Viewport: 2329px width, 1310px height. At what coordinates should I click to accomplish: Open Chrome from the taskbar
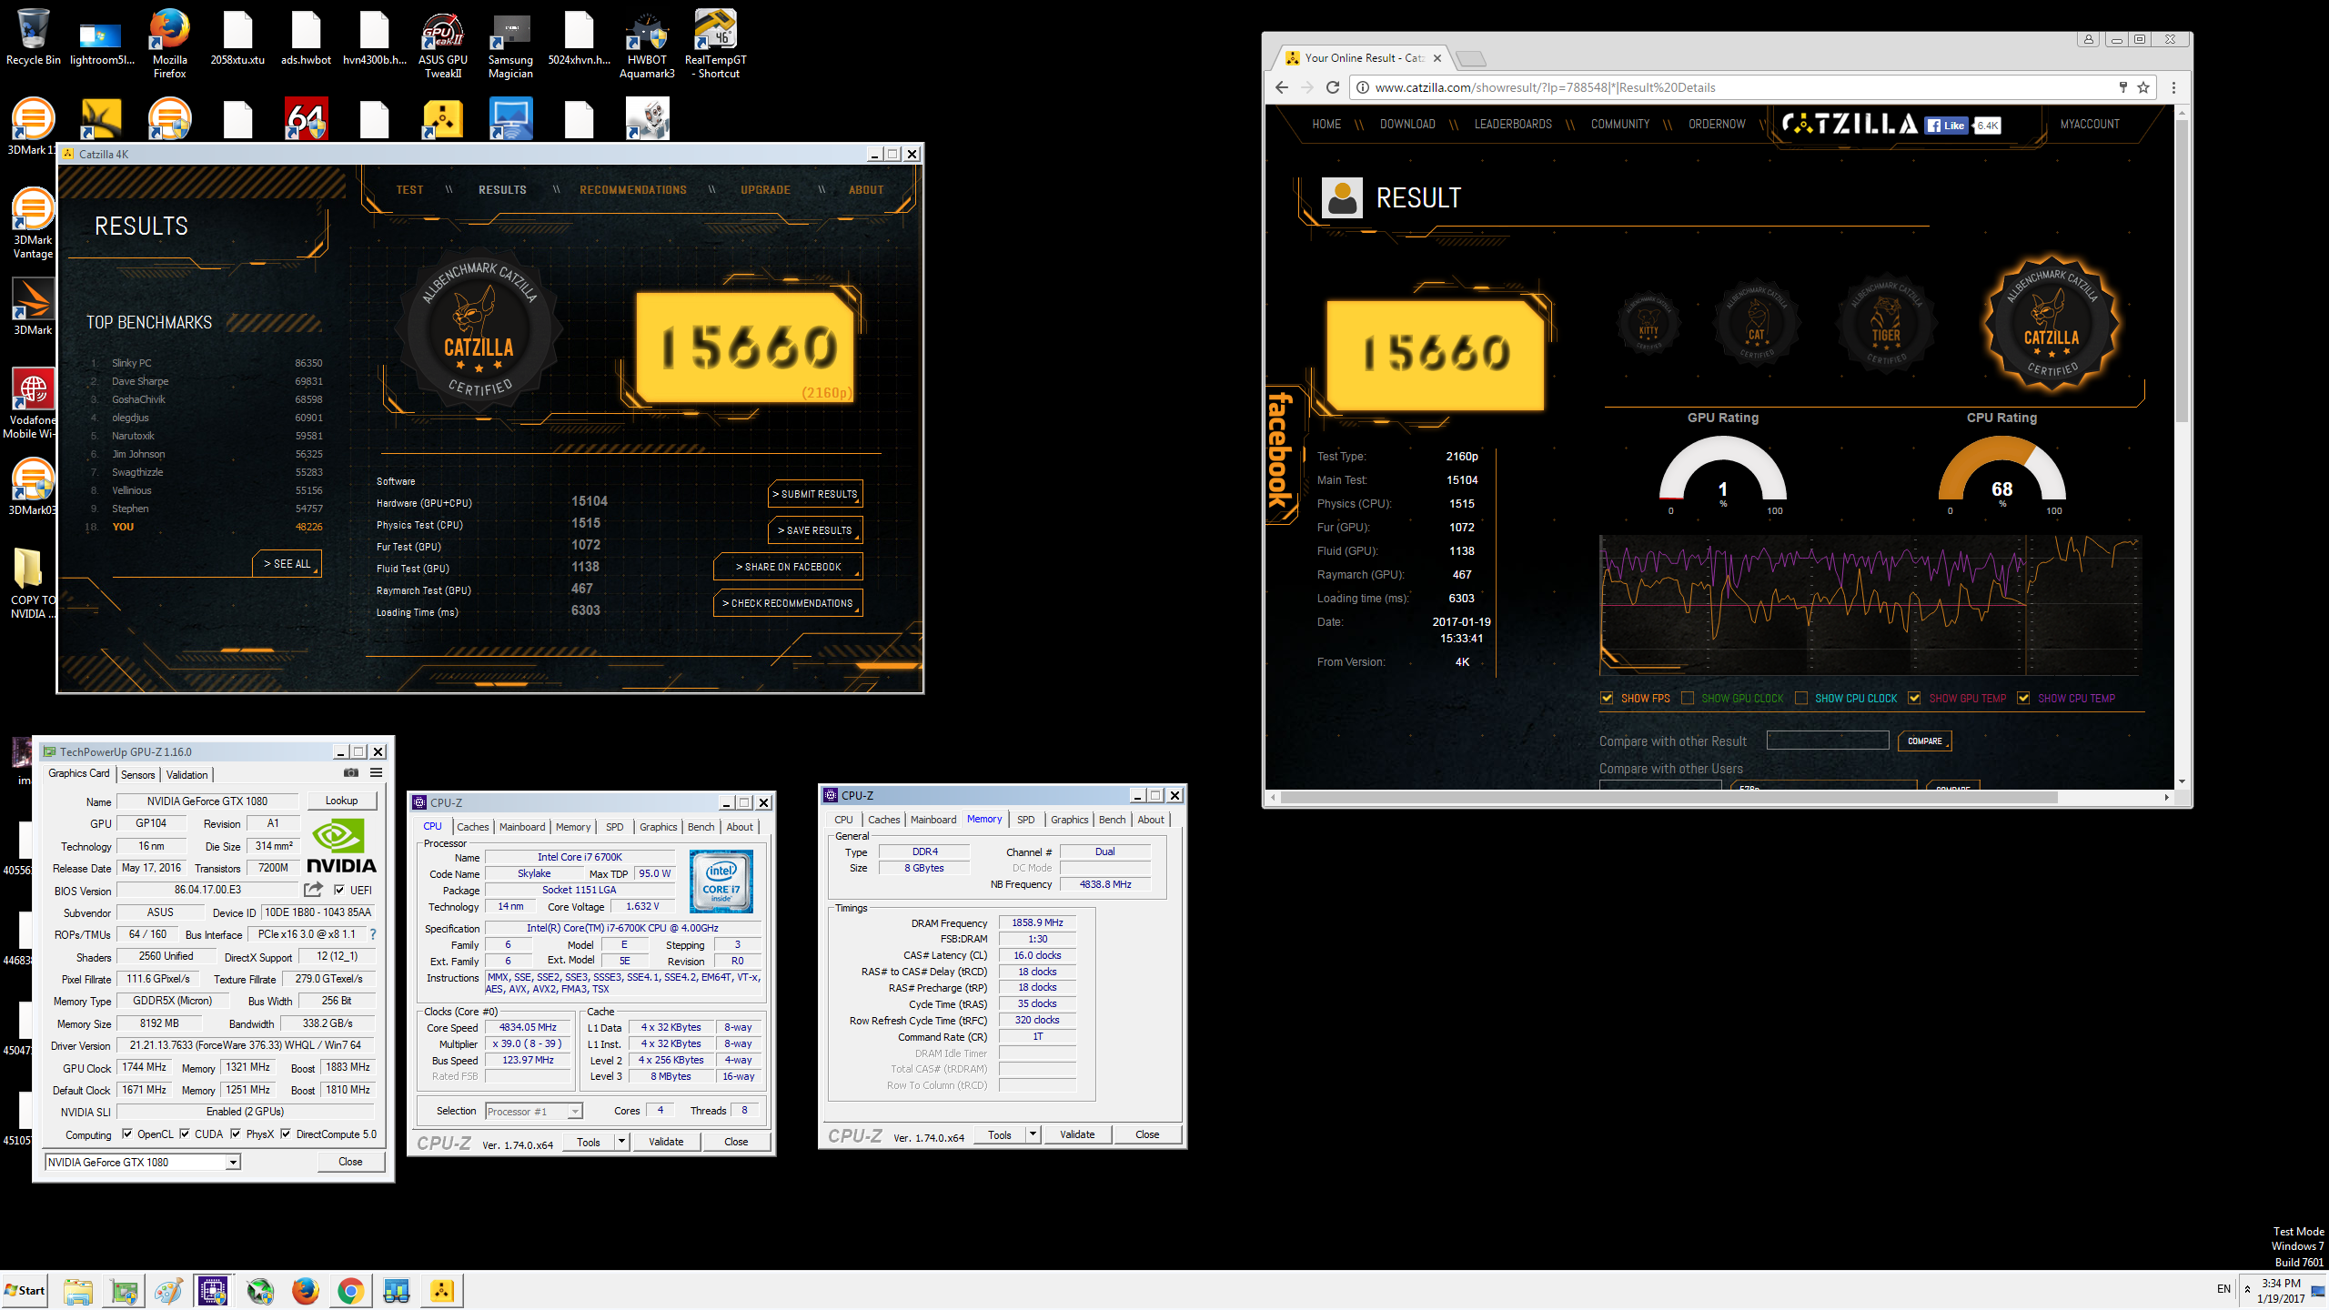[x=350, y=1290]
